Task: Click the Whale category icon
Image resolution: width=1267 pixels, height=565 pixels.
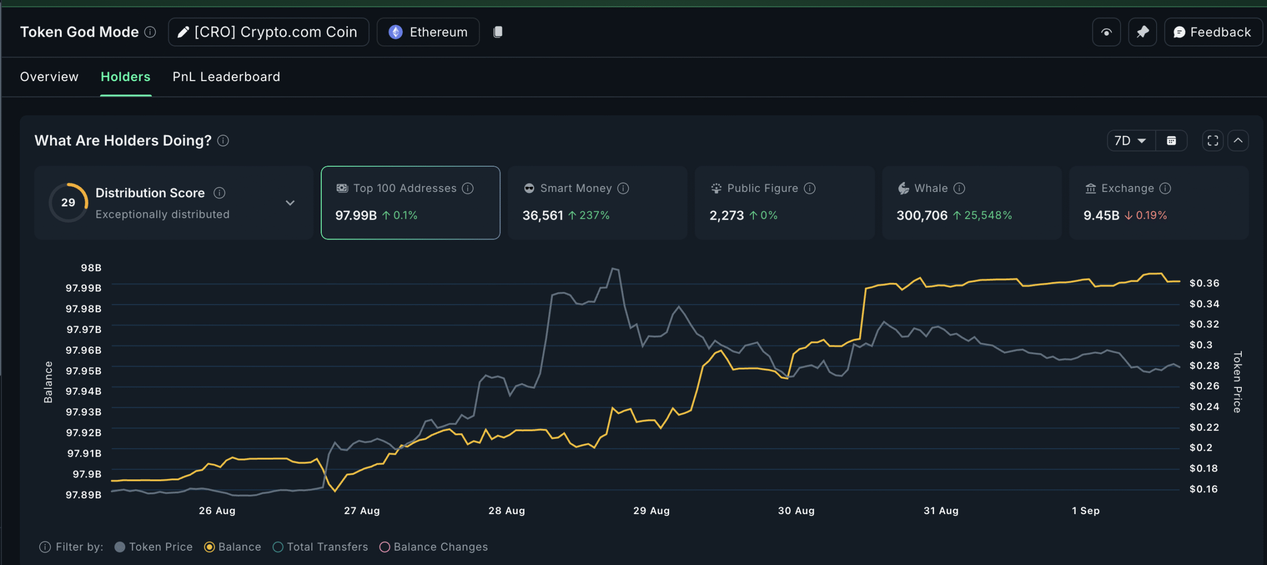Action: 904,188
